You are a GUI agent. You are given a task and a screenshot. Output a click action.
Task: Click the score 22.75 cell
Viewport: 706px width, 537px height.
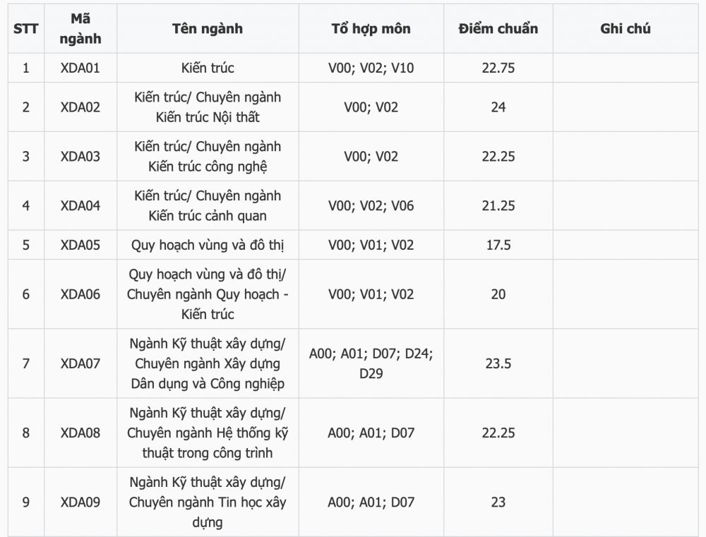click(x=498, y=68)
